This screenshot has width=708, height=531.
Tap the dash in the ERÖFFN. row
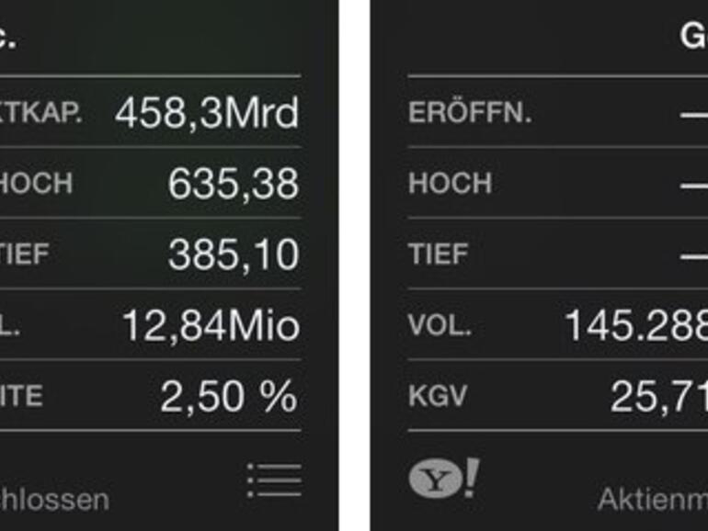click(693, 114)
